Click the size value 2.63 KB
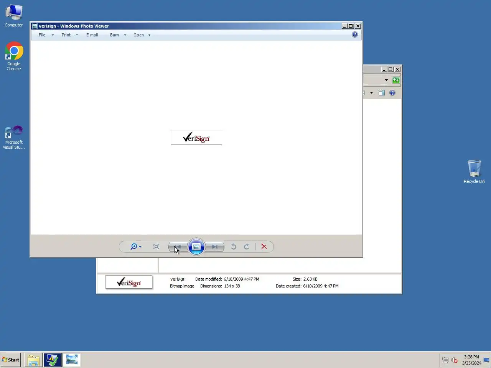Image resolution: width=491 pixels, height=368 pixels. (x=310, y=279)
